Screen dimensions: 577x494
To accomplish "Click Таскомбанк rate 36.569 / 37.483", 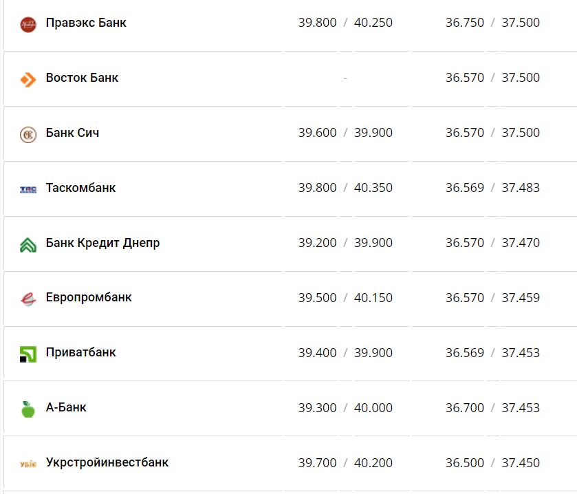I will 492,188.
